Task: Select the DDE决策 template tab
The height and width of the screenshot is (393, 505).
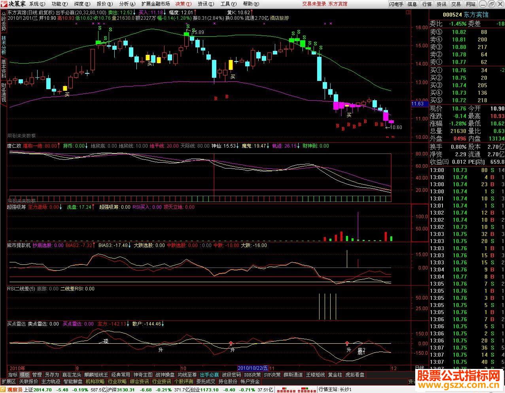Action: 252,374
